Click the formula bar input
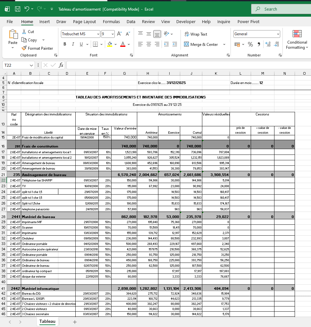Viewport: 311px width, 327px height. click(x=189, y=65)
